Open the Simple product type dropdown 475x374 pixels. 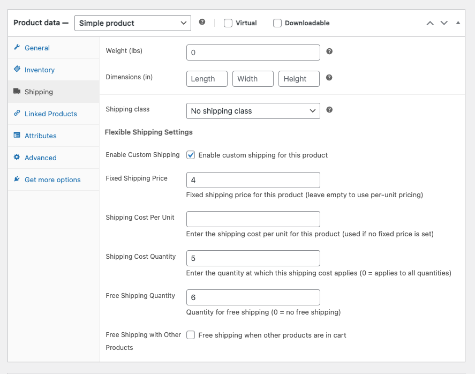pyautogui.click(x=132, y=23)
